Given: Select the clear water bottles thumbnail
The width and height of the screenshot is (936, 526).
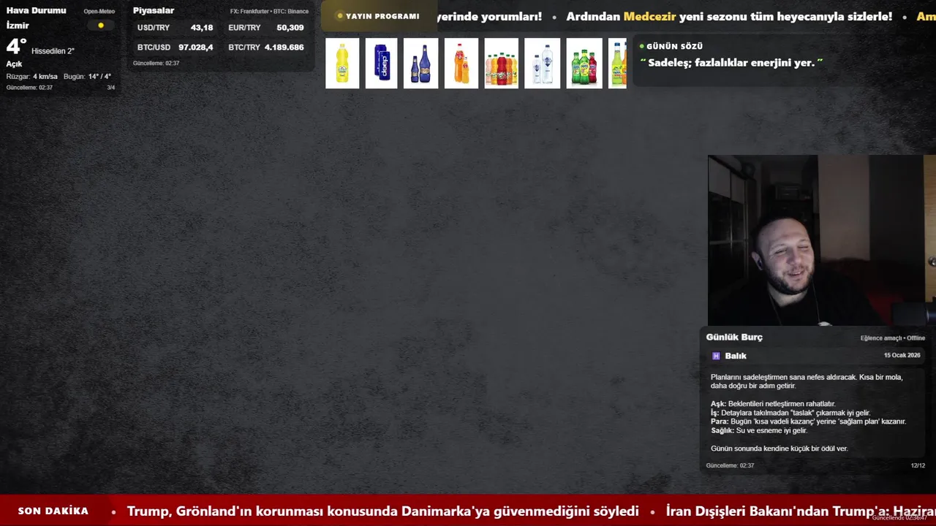Looking at the screenshot, I should 542,63.
